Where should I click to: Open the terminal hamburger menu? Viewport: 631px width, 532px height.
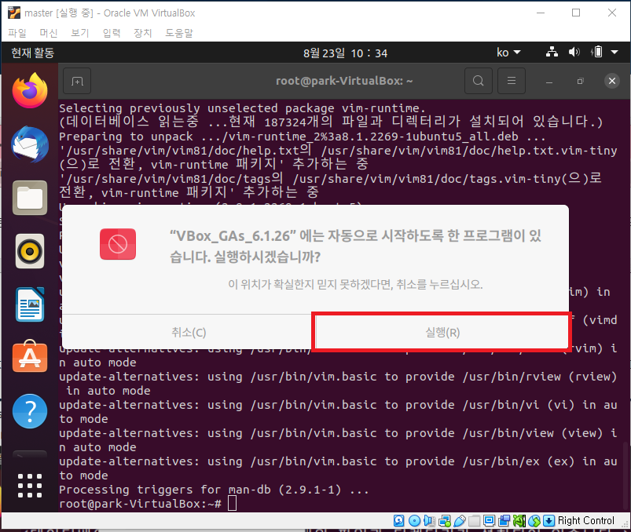click(512, 81)
